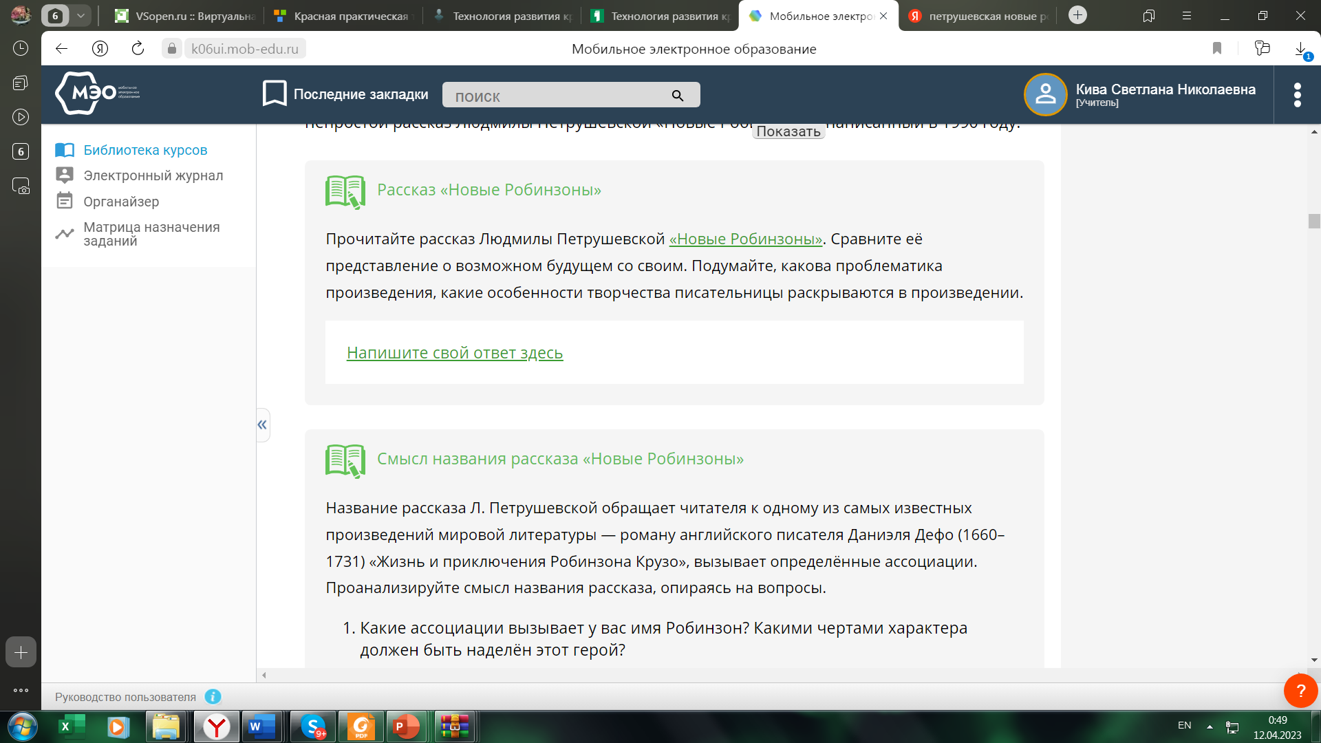Collapse the left sidebar panel
Image resolution: width=1321 pixels, height=743 pixels.
[262, 424]
